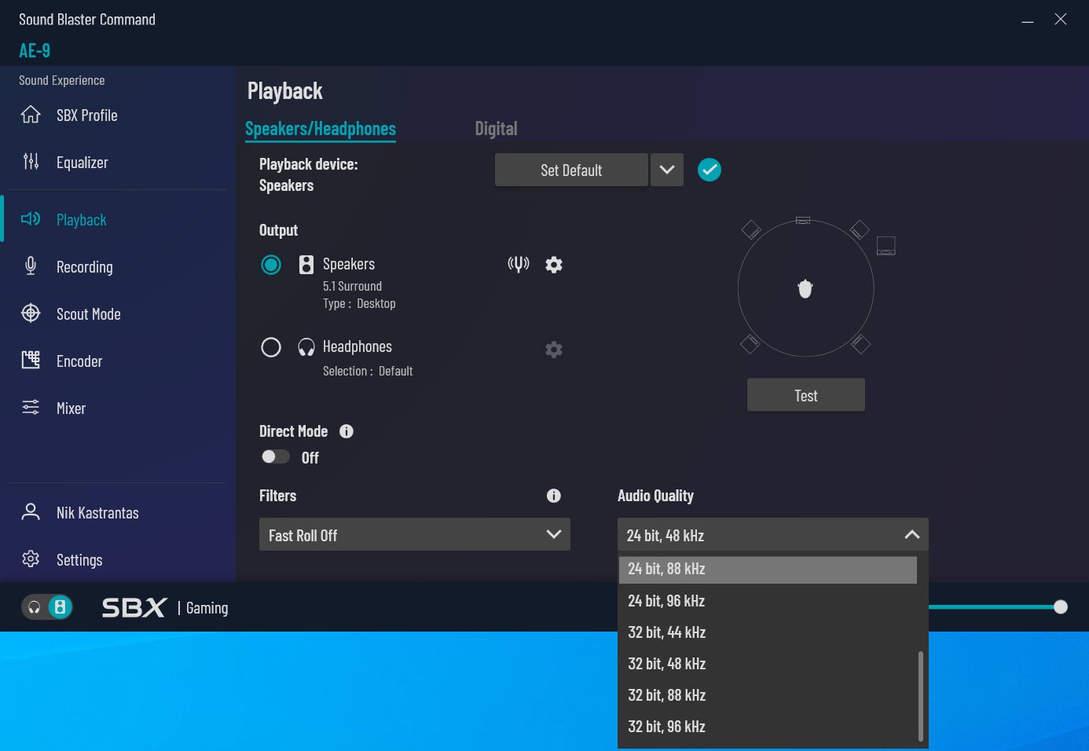Click the Direct Mode info icon
1089x751 pixels.
point(346,431)
